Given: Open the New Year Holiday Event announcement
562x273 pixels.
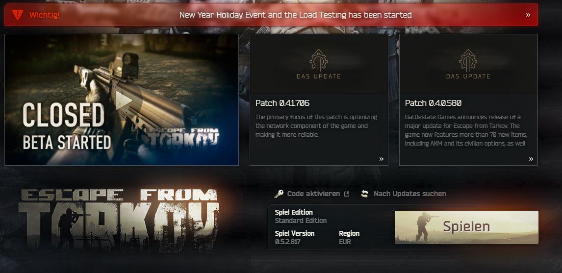Looking at the screenshot, I should [295, 15].
